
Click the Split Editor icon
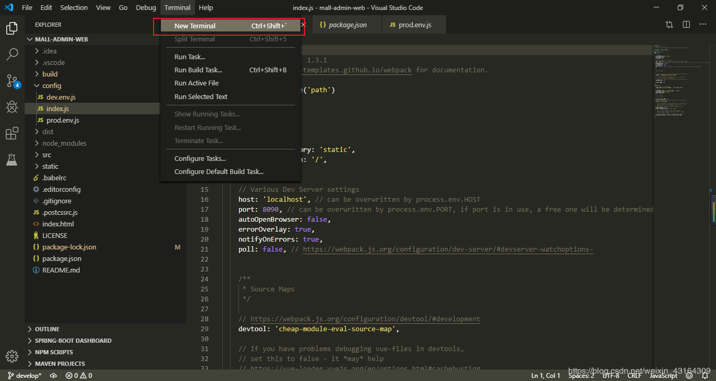click(x=686, y=25)
